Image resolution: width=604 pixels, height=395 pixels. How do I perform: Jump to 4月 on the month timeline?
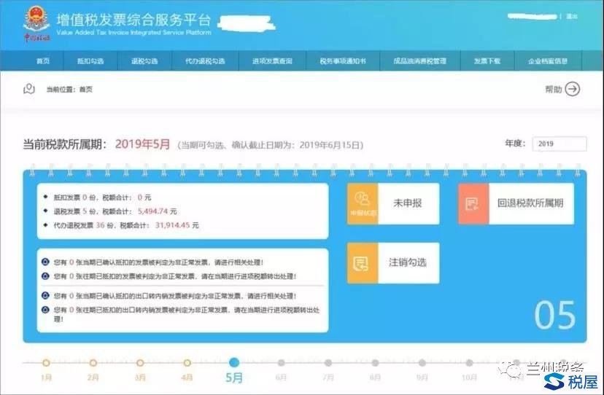coord(187,362)
